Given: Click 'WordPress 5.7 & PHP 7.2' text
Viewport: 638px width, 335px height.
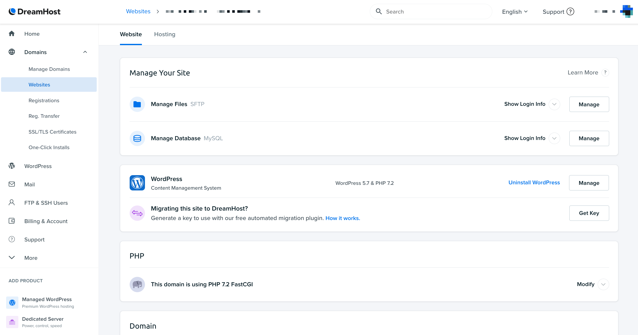Looking at the screenshot, I should pos(365,183).
